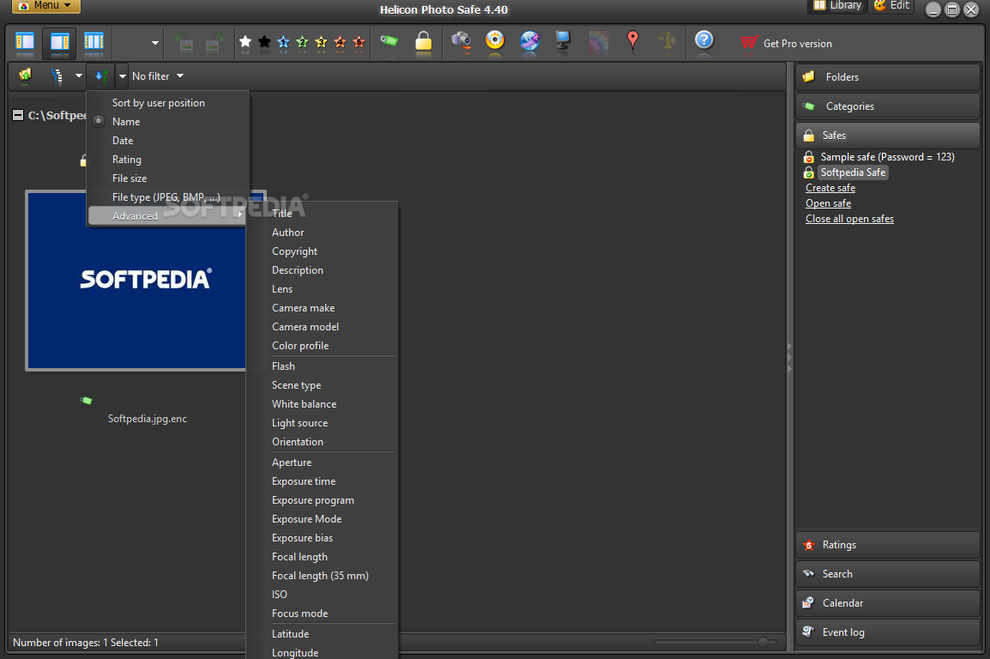The image size is (990, 659).
Task: Click the sort order arrow icon
Action: tap(100, 76)
